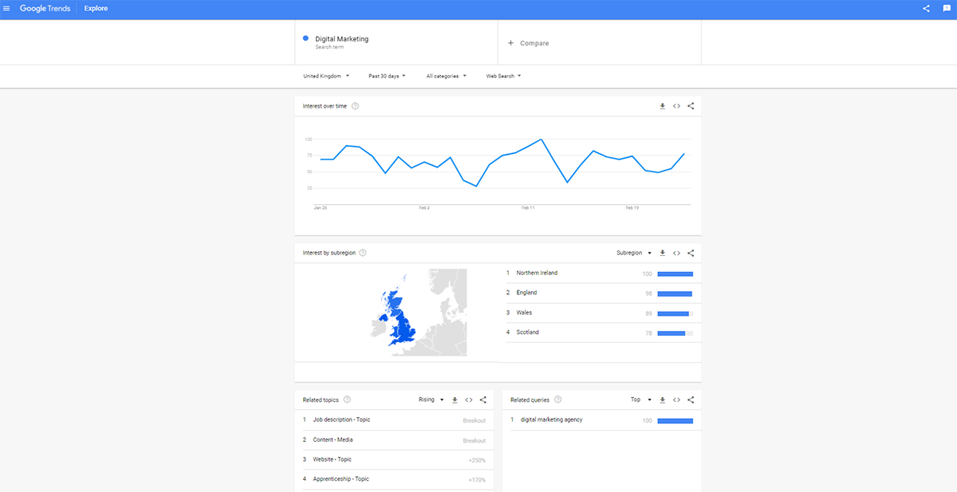The height and width of the screenshot is (492, 957).
Task: Click embed icon for Interest over time
Action: click(x=676, y=106)
